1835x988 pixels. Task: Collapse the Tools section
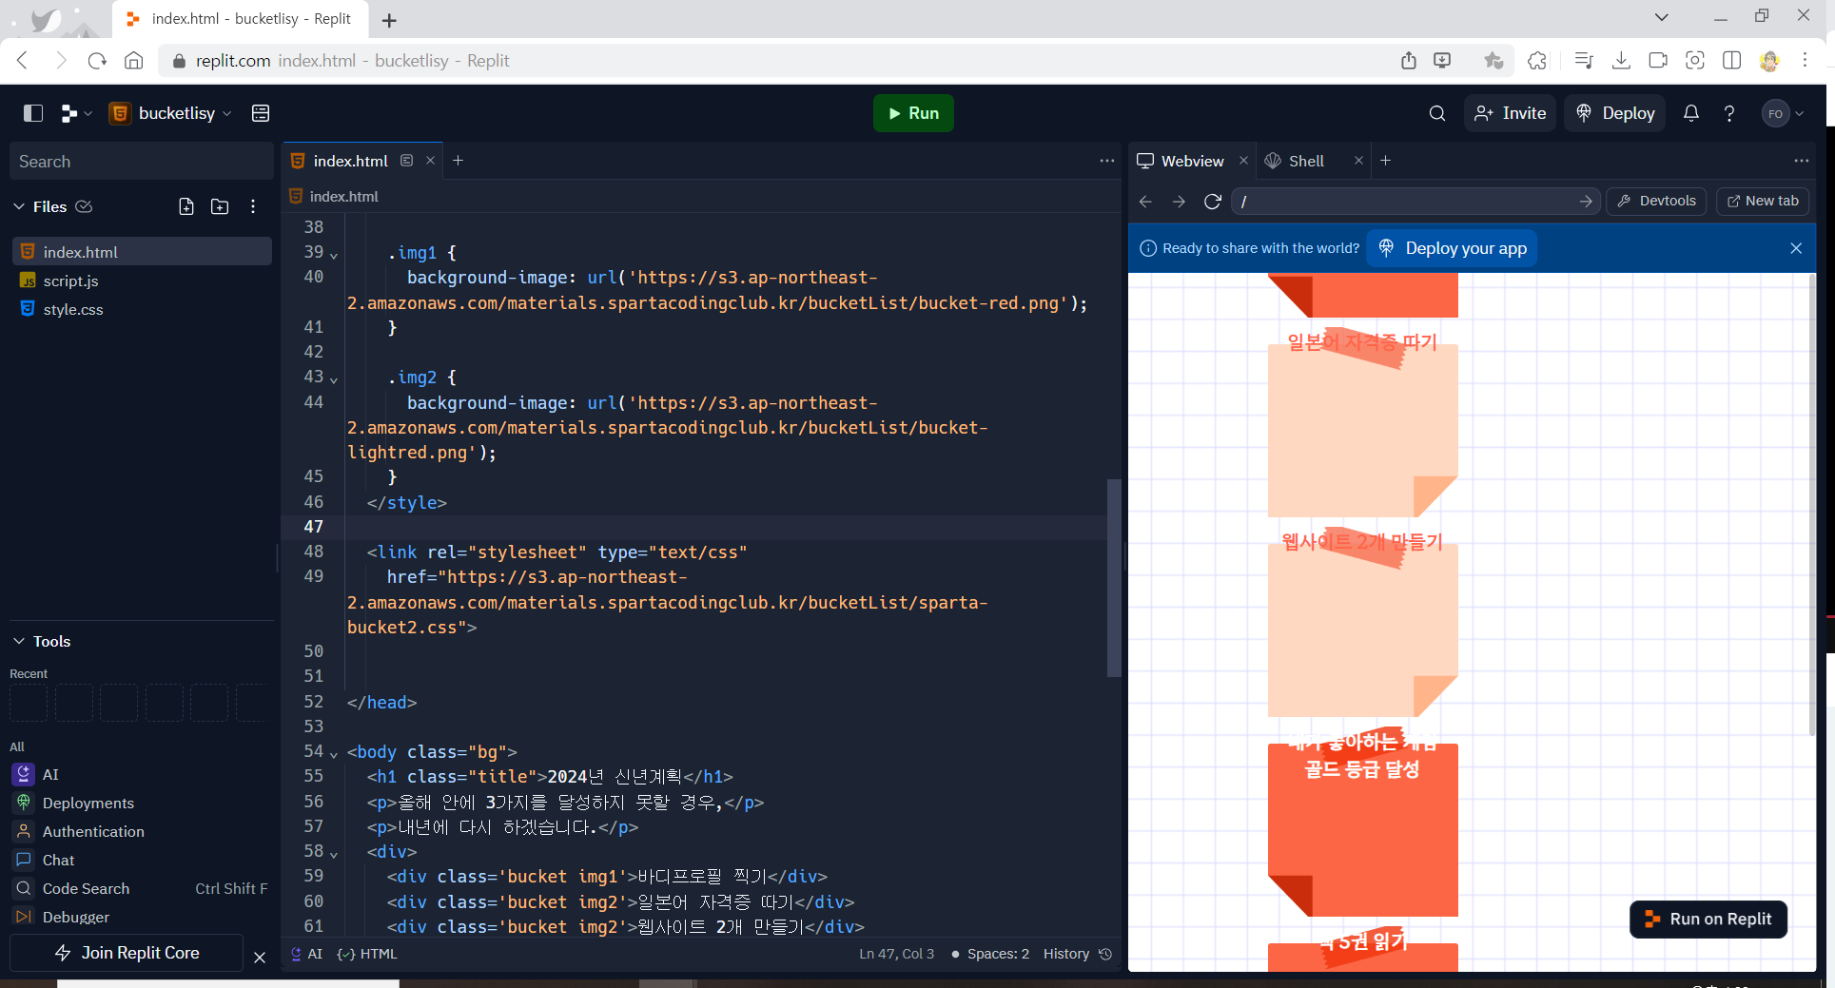click(x=19, y=641)
